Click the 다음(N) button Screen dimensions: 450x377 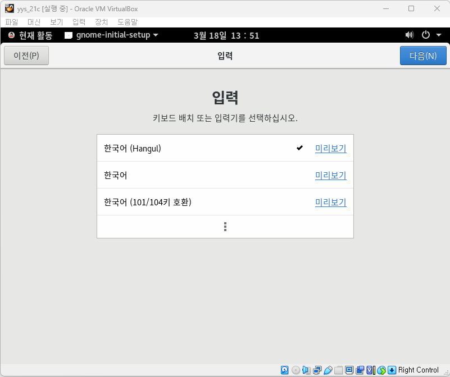coord(423,56)
